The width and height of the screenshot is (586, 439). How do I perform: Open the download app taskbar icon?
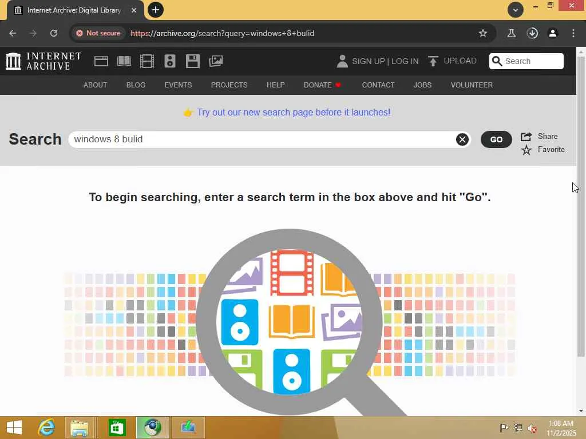[188, 428]
